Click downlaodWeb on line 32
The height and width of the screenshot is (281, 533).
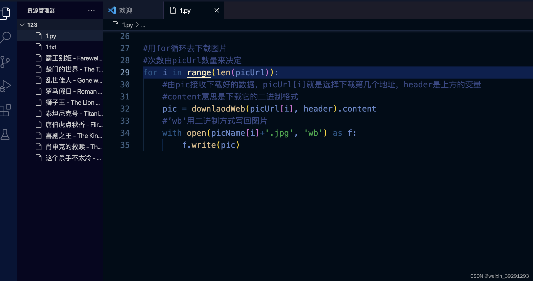(x=218, y=109)
